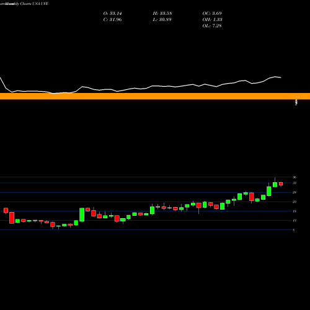Click the open price value O: 33.14
The height and width of the screenshot is (310, 310).
point(112,14)
